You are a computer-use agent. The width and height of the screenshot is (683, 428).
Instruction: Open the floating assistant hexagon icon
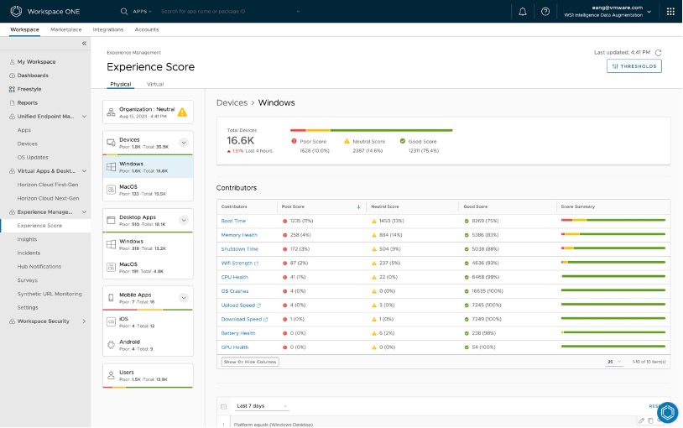(667, 412)
